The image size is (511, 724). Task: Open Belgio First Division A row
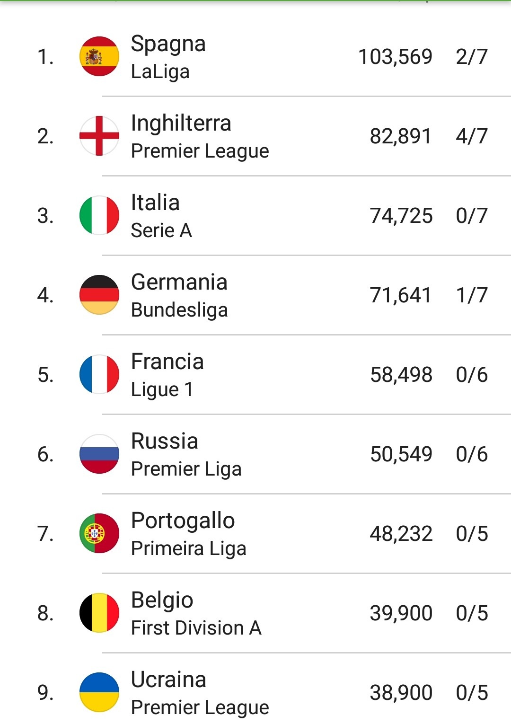255,613
